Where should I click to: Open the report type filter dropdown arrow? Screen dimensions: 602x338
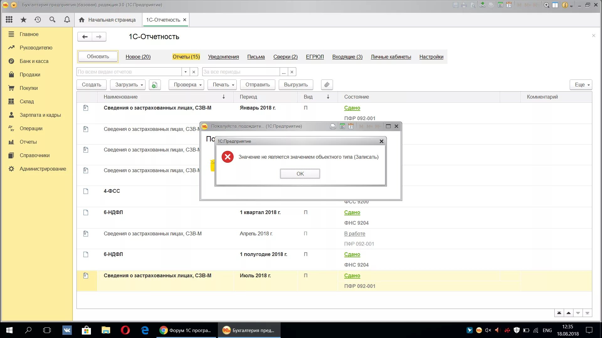pos(186,72)
